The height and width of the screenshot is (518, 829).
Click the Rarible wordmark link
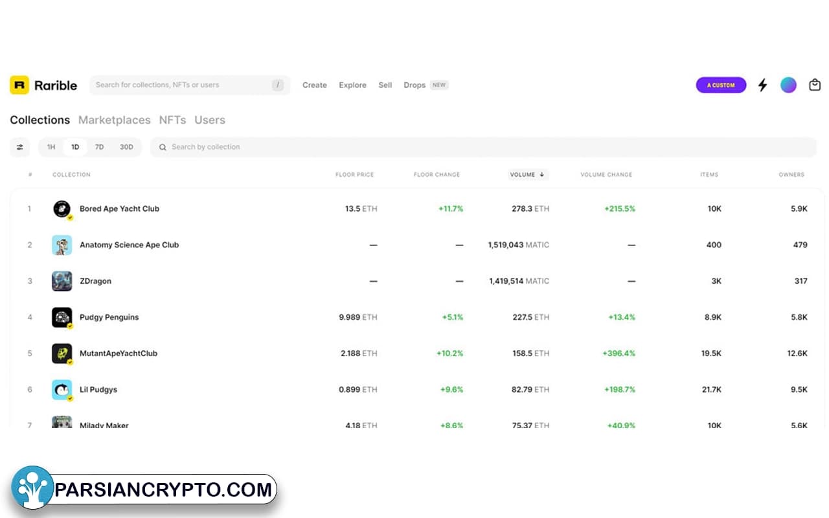tap(56, 85)
